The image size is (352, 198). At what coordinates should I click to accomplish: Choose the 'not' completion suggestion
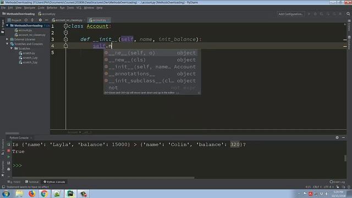150,88
